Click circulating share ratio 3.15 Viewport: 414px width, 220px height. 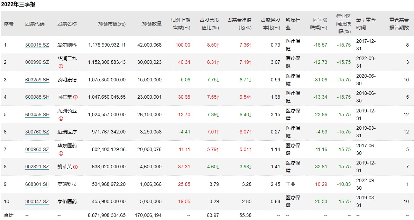tap(275, 115)
